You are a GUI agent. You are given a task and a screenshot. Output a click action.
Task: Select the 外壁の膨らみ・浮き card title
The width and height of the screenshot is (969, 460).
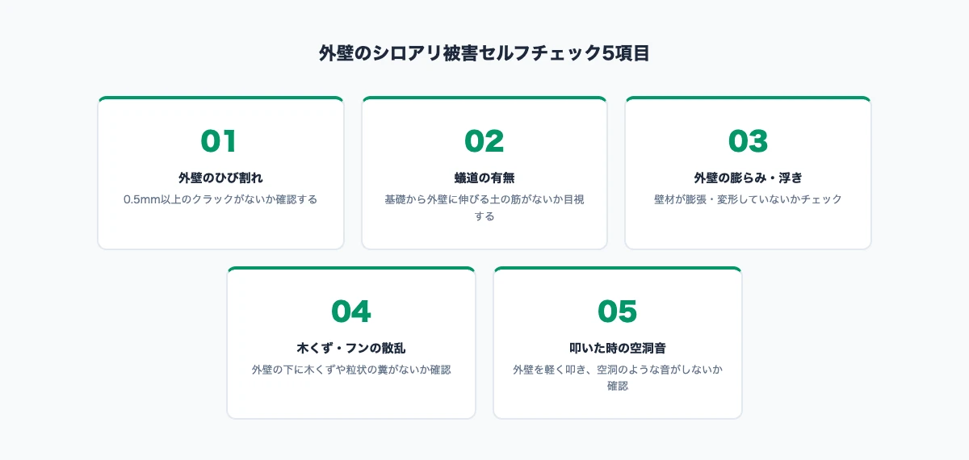click(748, 178)
